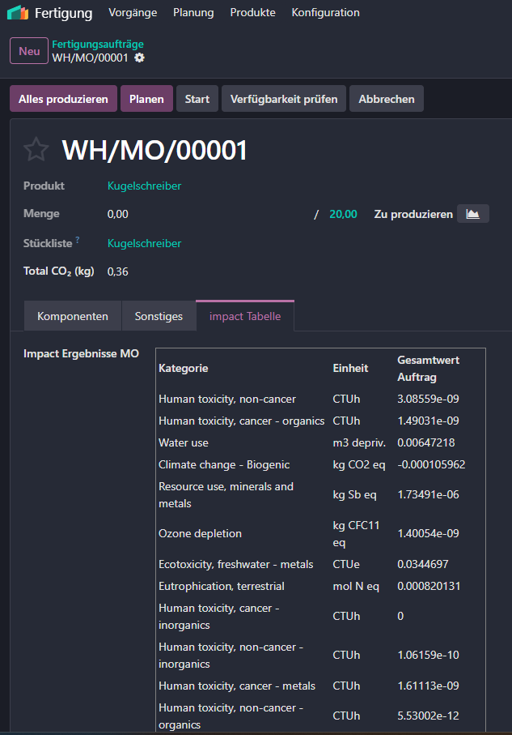The height and width of the screenshot is (735, 512).
Task: Click the Menge quantity field showing 0,00
Action: [x=118, y=215]
